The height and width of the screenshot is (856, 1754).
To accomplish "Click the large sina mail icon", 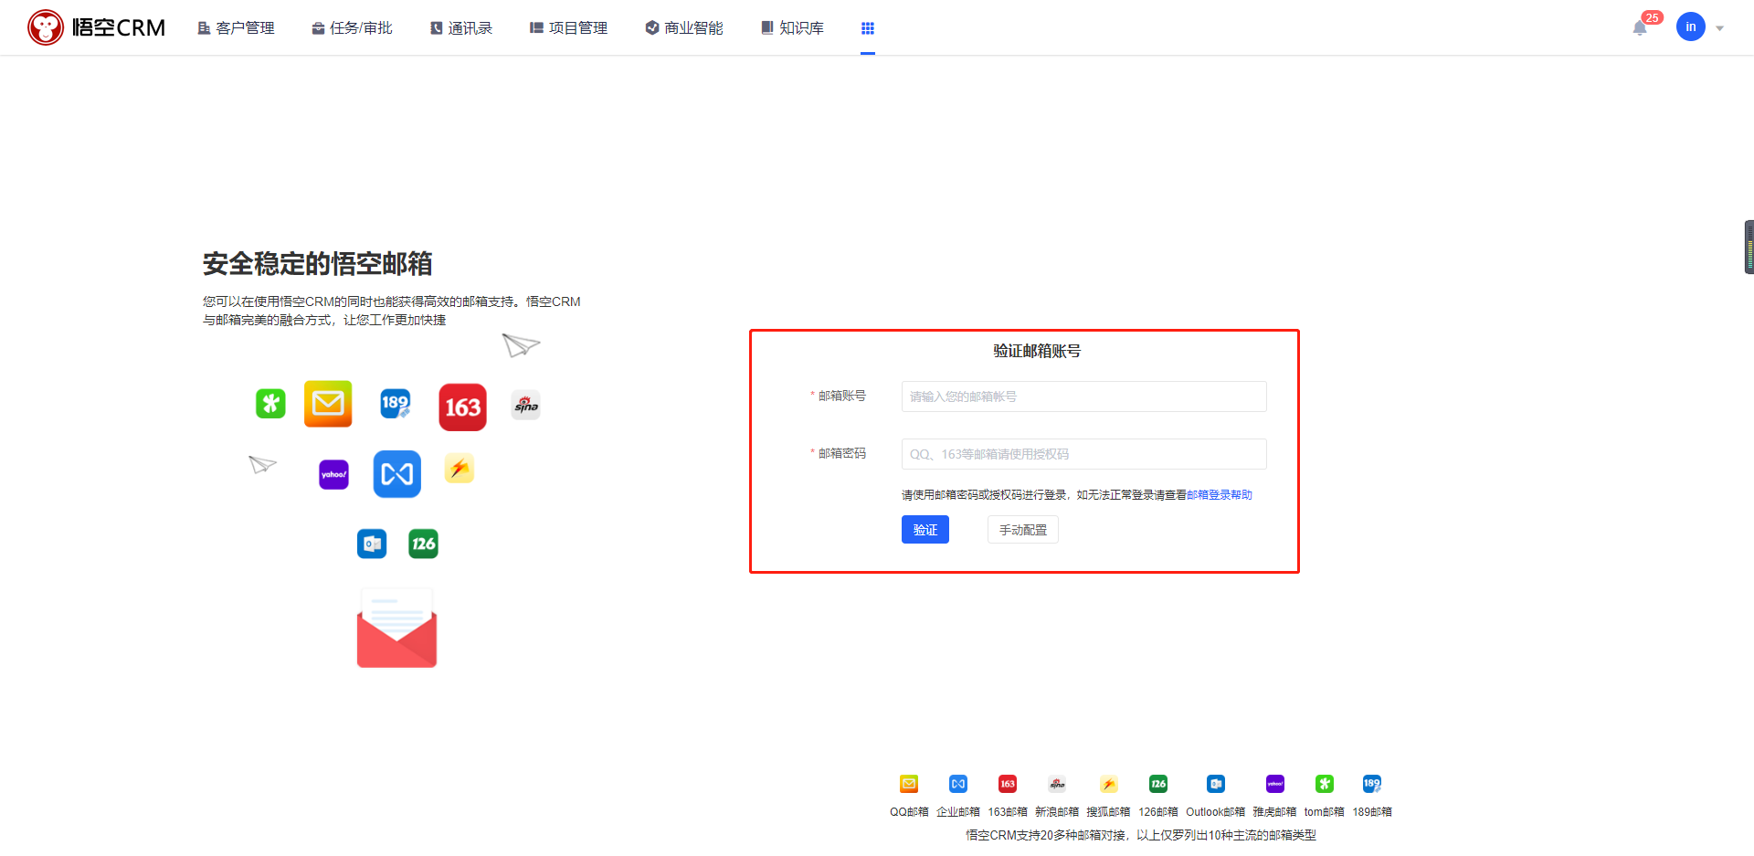I will [x=526, y=405].
